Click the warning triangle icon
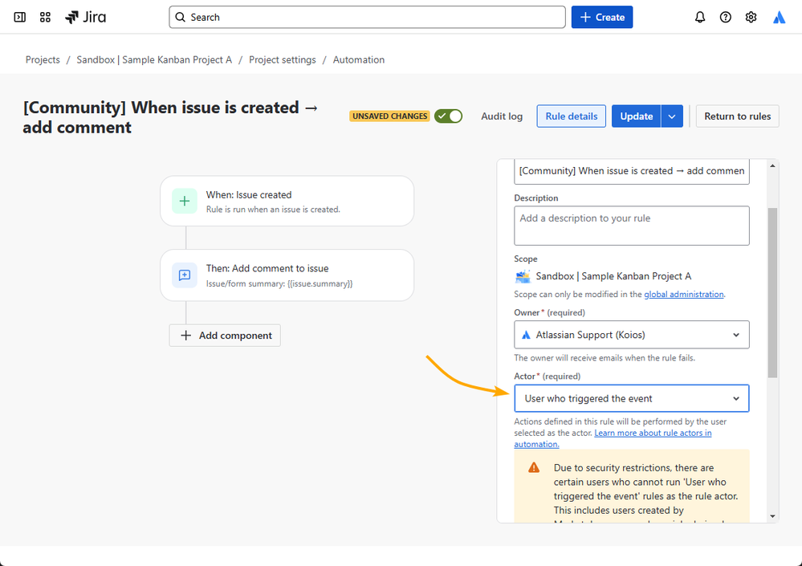 coord(534,467)
